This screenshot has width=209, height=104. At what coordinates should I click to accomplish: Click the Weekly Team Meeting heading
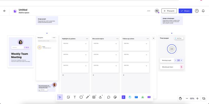(x=20, y=55)
